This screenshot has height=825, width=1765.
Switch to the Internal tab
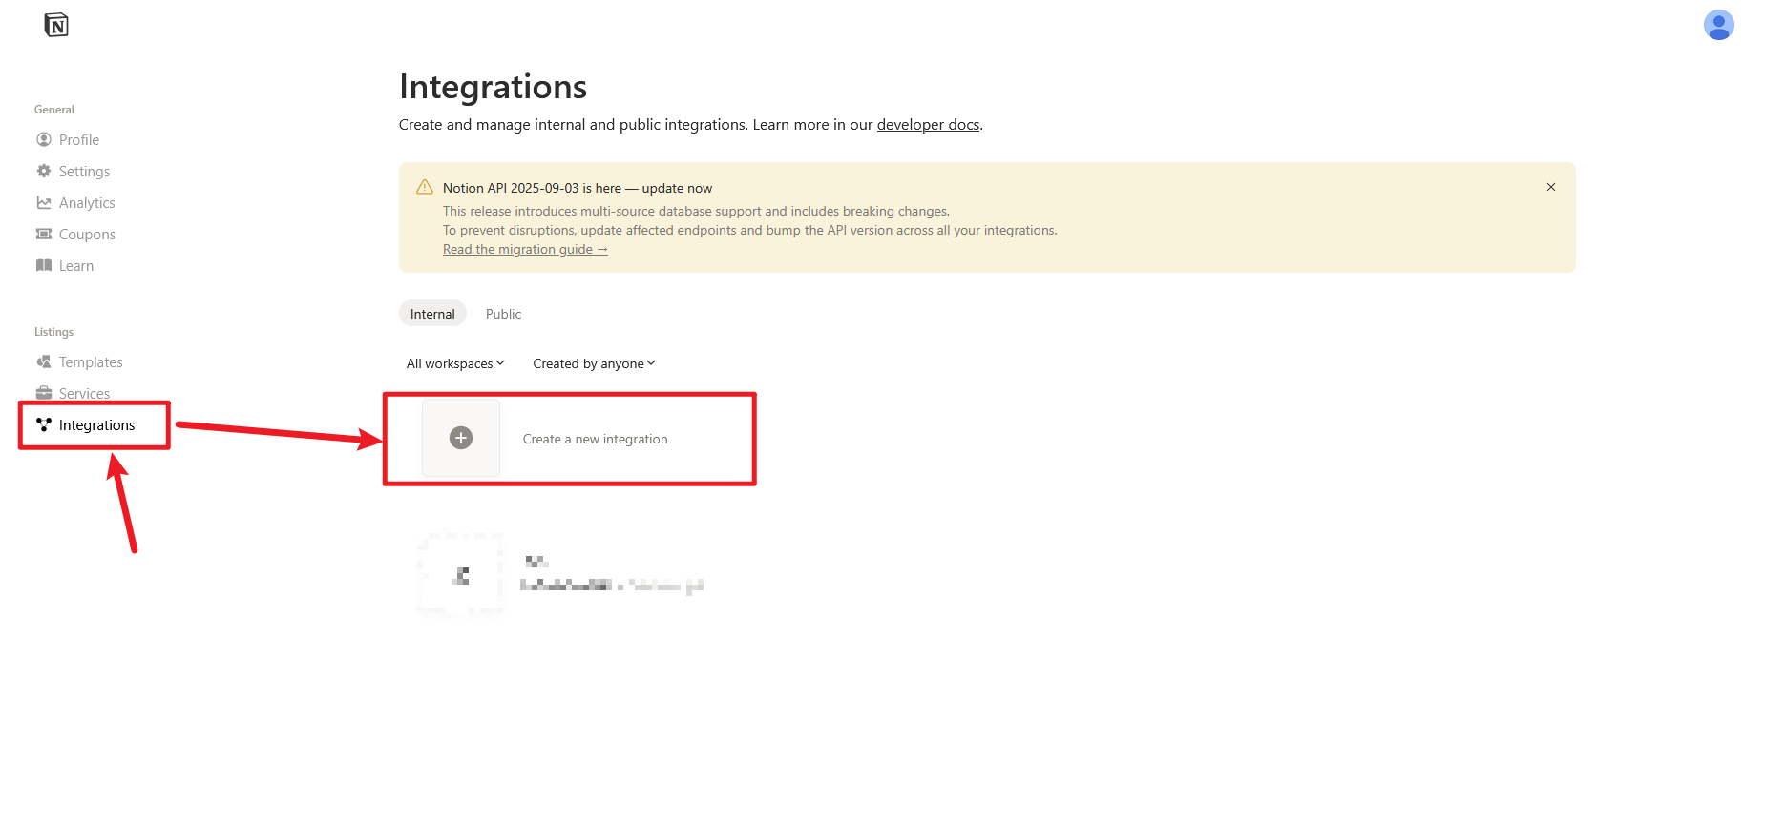pyautogui.click(x=432, y=314)
